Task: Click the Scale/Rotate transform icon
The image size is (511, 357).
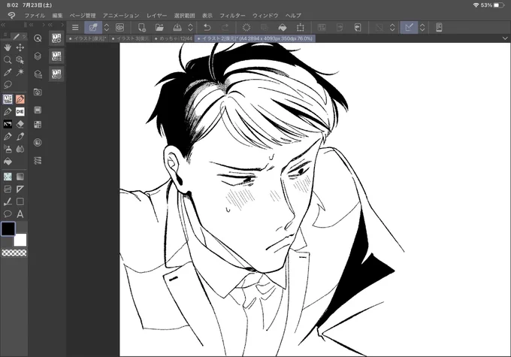Action: point(300,28)
